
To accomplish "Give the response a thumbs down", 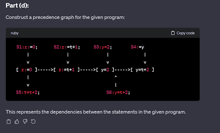I will point(25,121).
